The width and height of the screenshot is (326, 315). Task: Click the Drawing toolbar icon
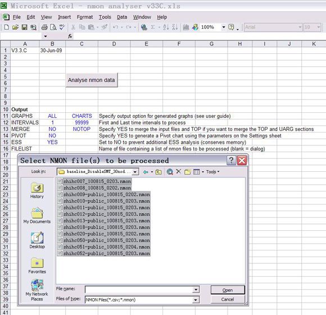195,27
